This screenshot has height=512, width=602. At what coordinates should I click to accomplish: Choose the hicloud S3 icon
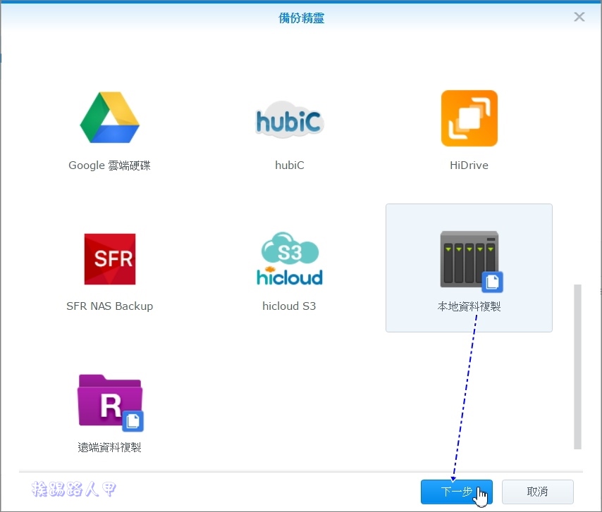290,259
